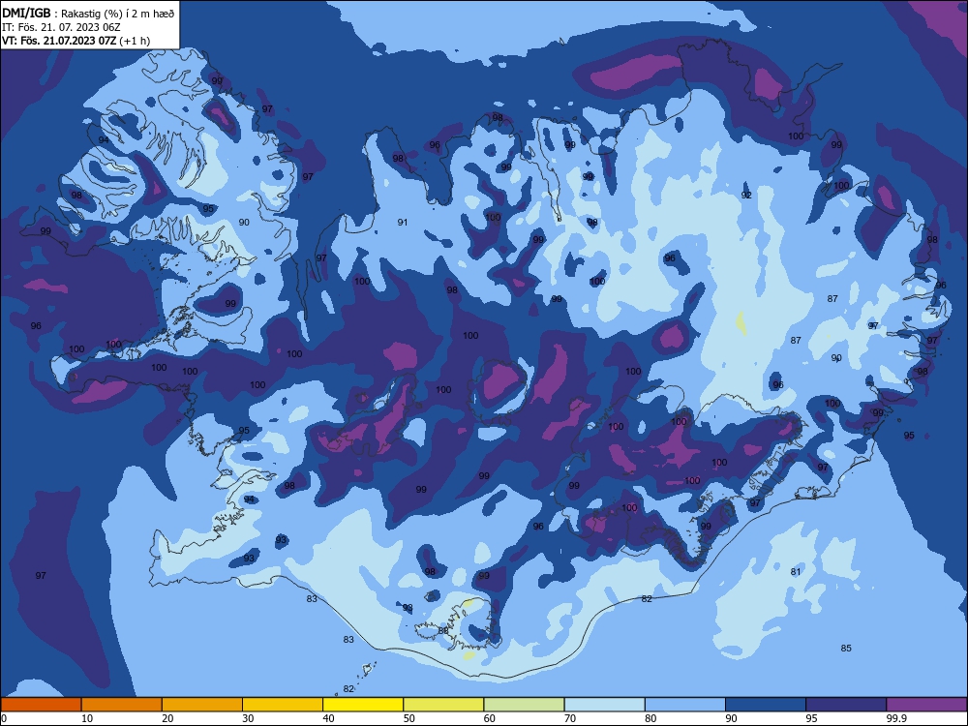Click the '40' legend tick label
Viewport: 968px width, 726px height.
coord(328,718)
